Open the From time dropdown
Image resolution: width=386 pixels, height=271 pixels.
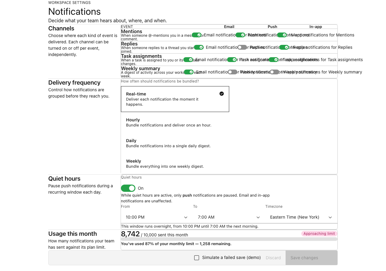click(x=157, y=217)
